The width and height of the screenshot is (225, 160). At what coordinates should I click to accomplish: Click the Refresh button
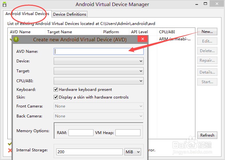[207, 135]
